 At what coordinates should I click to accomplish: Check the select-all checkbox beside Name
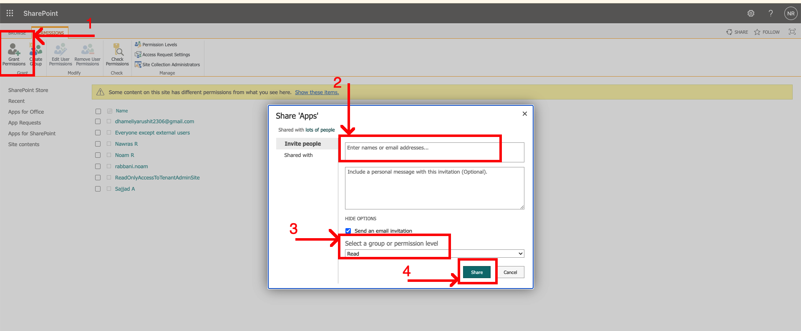98,111
